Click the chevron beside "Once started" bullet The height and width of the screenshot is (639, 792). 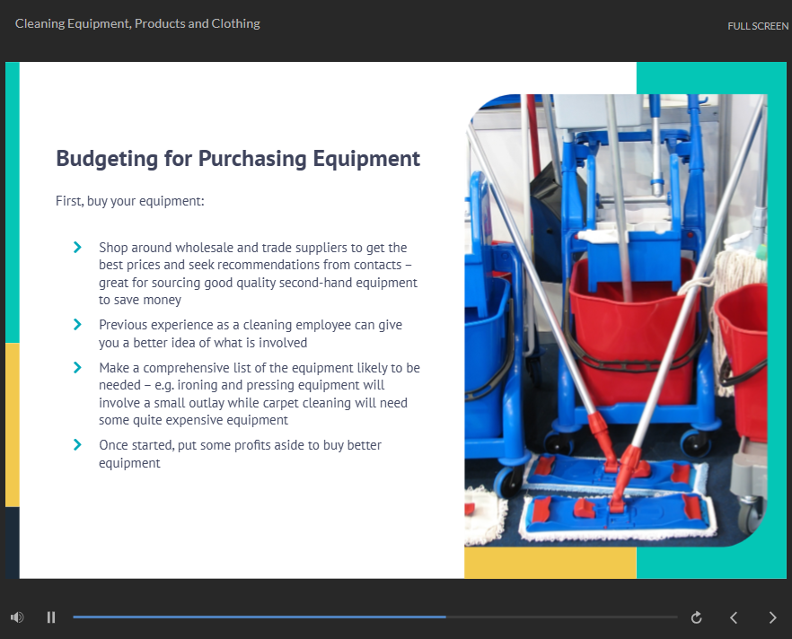click(77, 445)
